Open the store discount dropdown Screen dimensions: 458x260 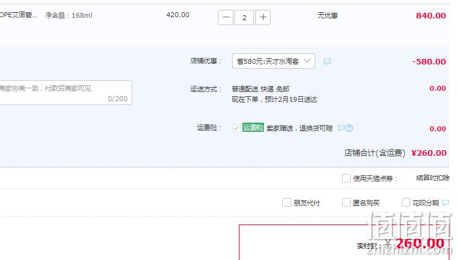[274, 61]
